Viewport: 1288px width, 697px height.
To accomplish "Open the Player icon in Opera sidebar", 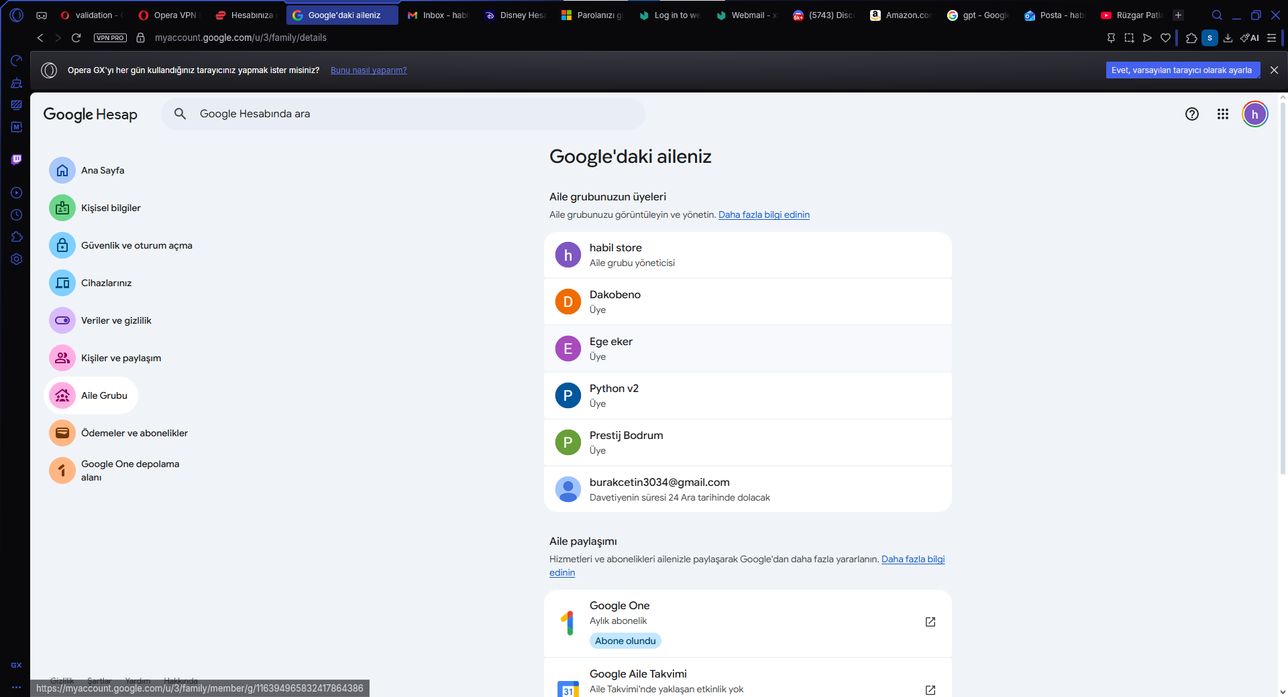I will coord(17,193).
